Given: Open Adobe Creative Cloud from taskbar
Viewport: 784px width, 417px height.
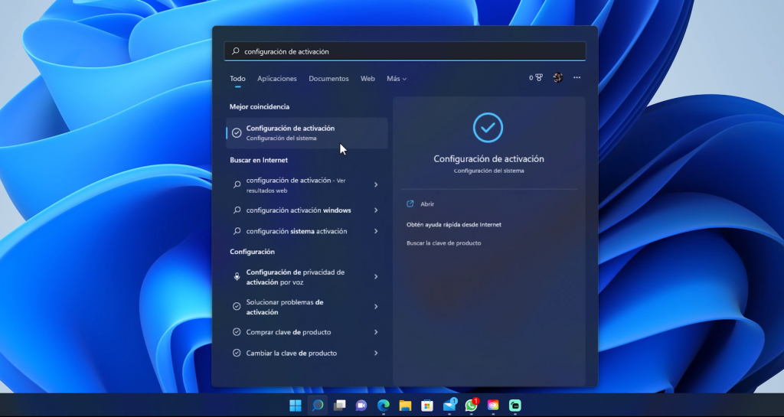Looking at the screenshot, I should [493, 406].
